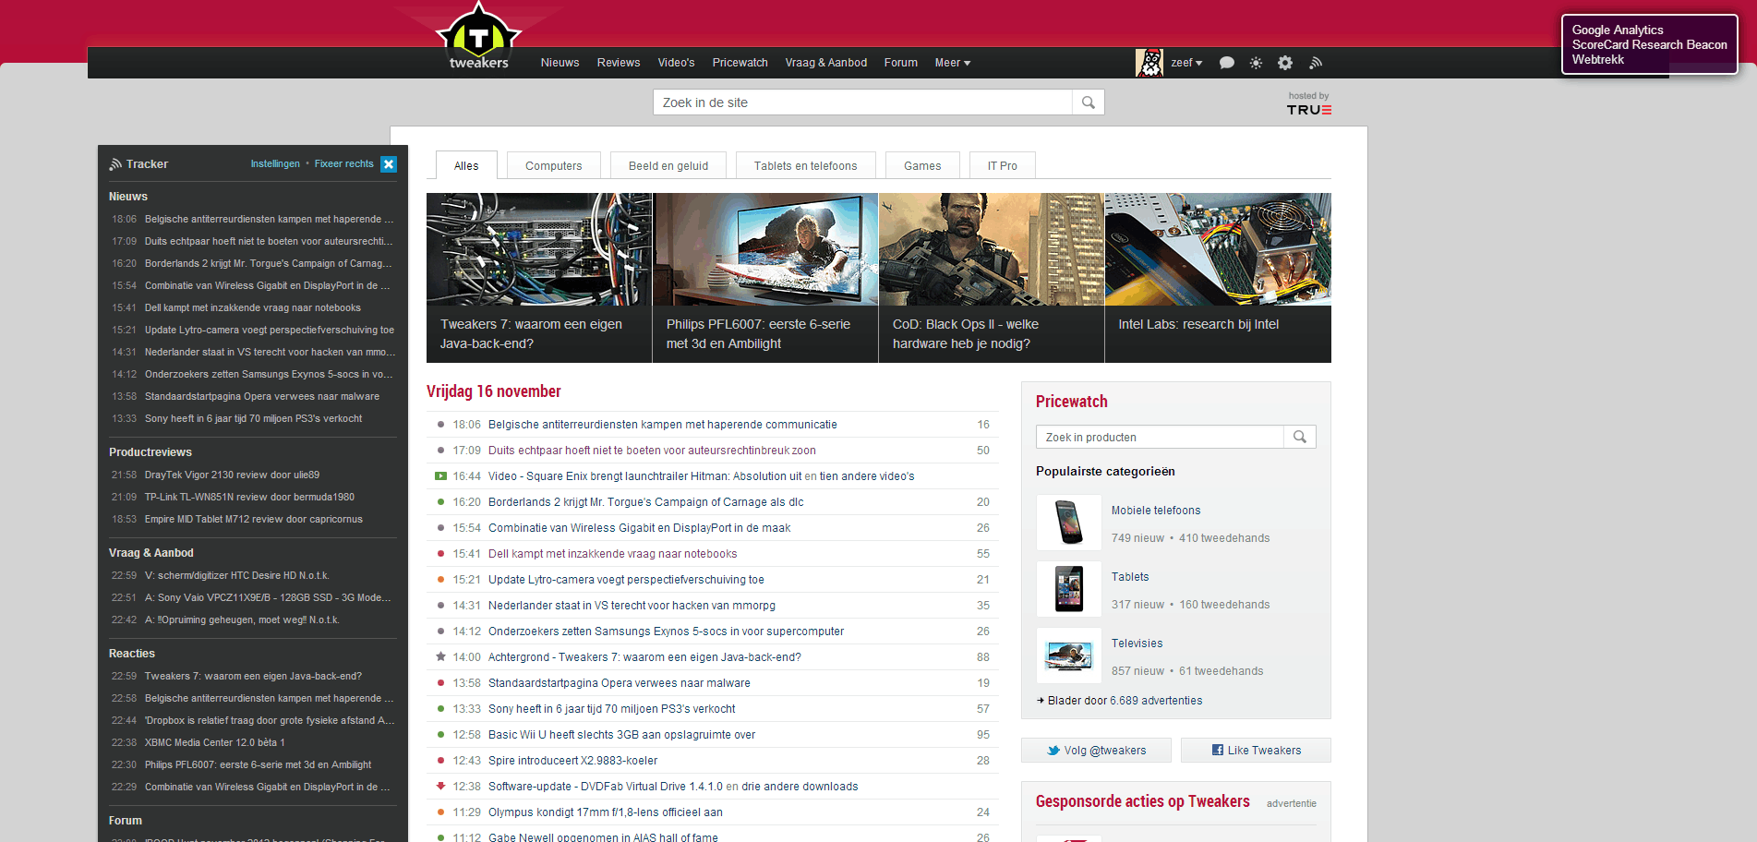Click Like Tweakers Facebook button
Image resolution: width=1757 pixels, height=842 pixels.
(x=1256, y=750)
